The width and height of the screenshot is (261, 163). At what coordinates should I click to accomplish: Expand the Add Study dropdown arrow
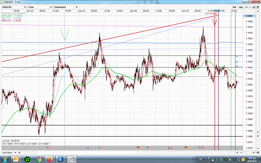pos(15,153)
